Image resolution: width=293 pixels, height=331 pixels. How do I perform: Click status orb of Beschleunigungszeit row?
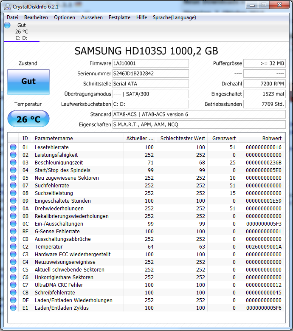tap(13, 163)
